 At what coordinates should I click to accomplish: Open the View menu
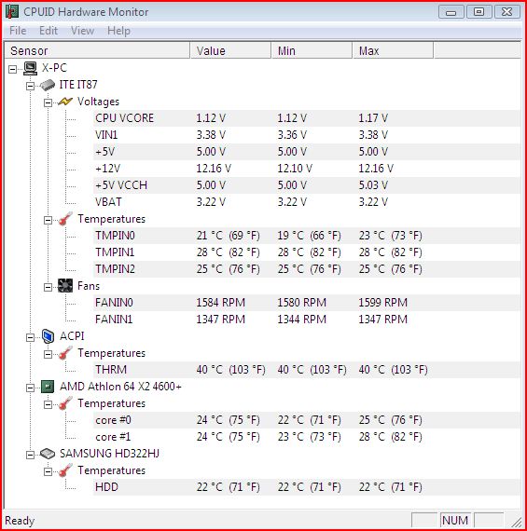point(82,31)
